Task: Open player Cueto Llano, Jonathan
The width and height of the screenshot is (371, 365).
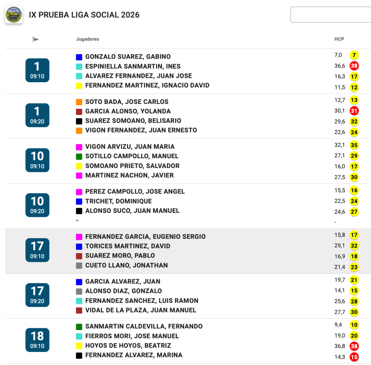Action: pos(126,265)
